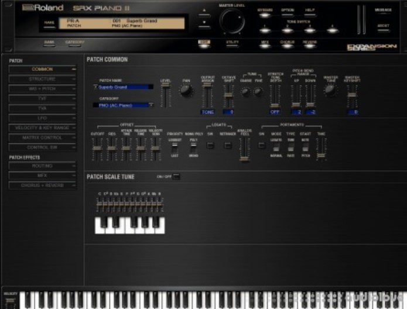Click the Analog Feel slider
This screenshot has width=407, height=309.
pyautogui.click(x=245, y=149)
